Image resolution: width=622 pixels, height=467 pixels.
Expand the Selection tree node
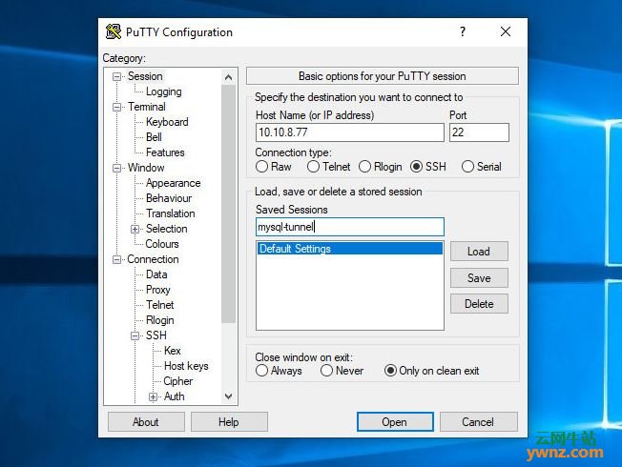pyautogui.click(x=135, y=229)
